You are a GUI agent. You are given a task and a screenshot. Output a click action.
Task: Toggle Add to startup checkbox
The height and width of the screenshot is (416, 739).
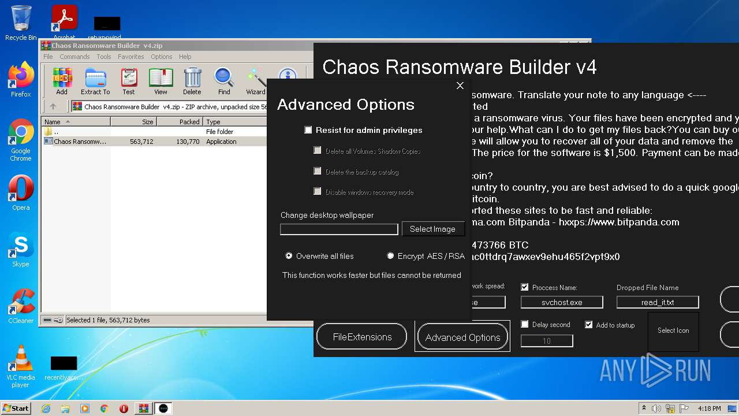pyautogui.click(x=589, y=325)
